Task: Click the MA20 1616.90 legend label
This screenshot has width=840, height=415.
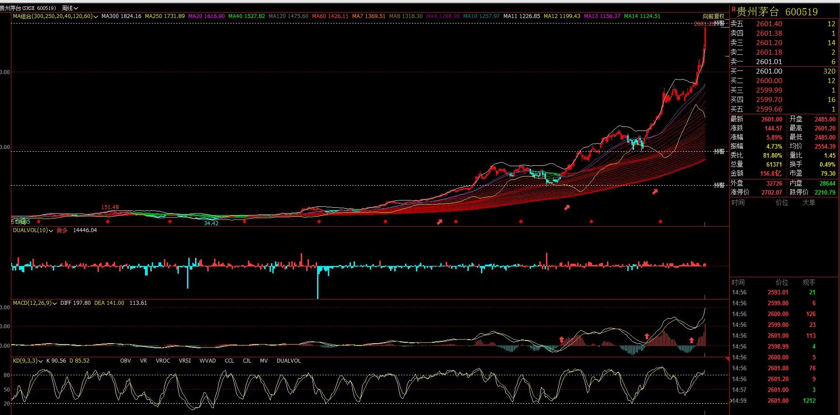Action: point(206,16)
